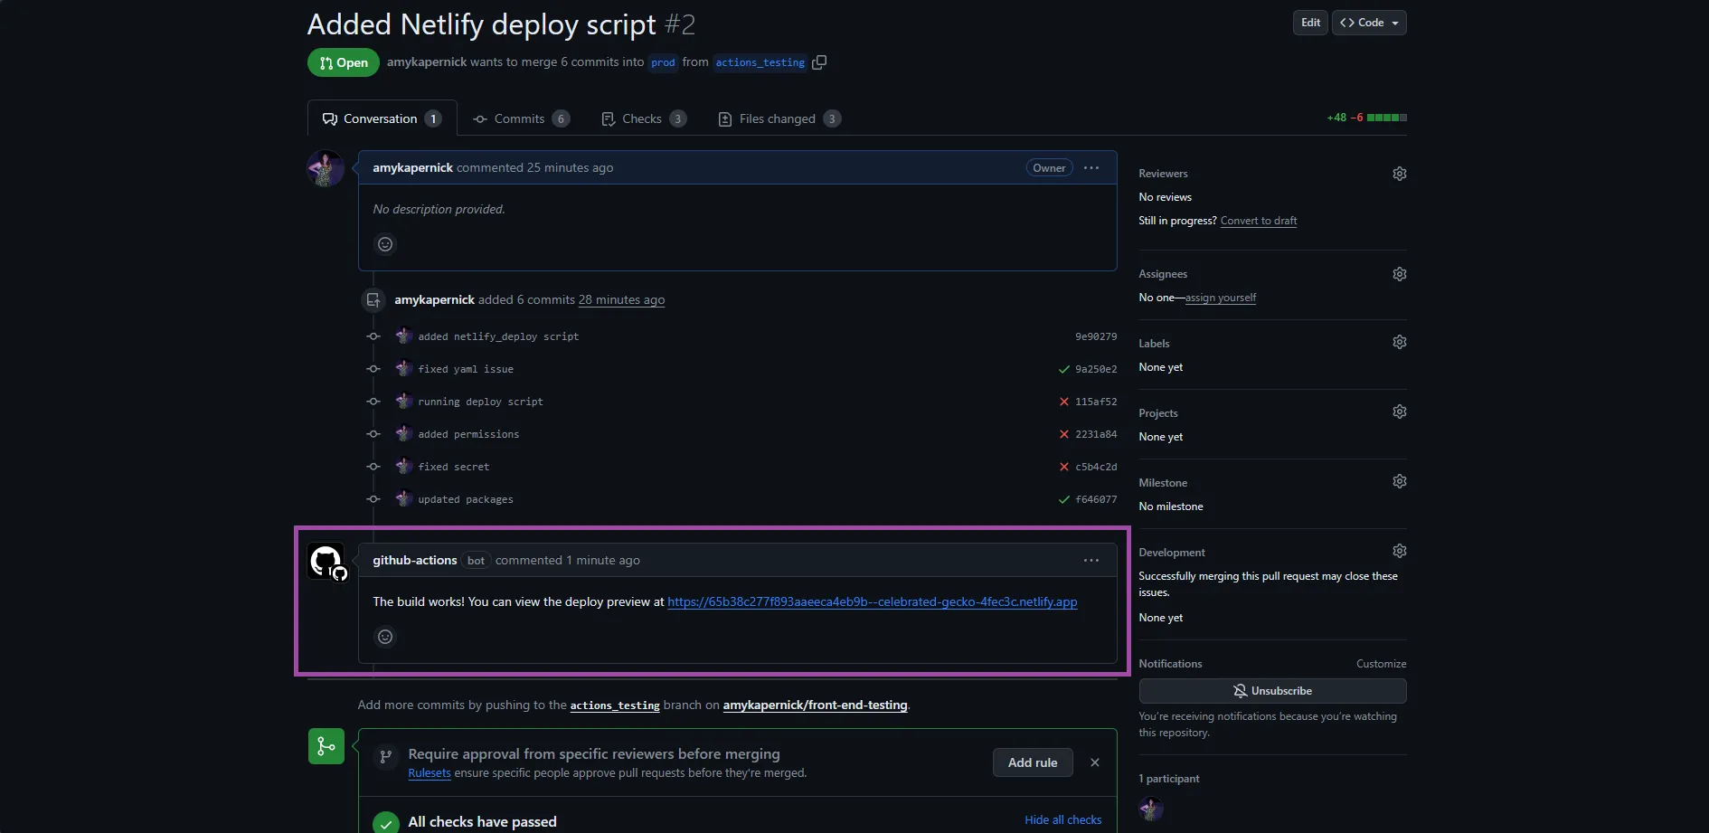Add emoji reaction to github-actions comment
The image size is (1709, 833).
[385, 637]
